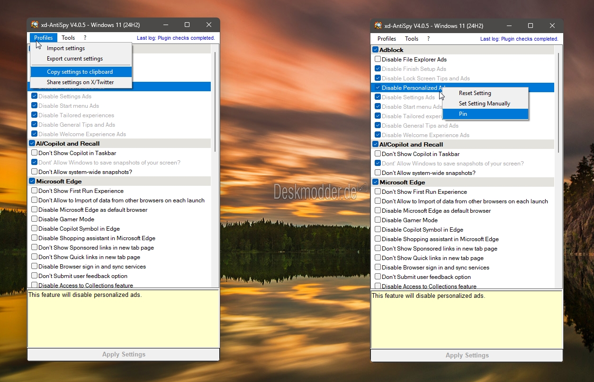This screenshot has width=594, height=382.
Task: Click the personalized ads description text, left window
Action: (x=85, y=295)
